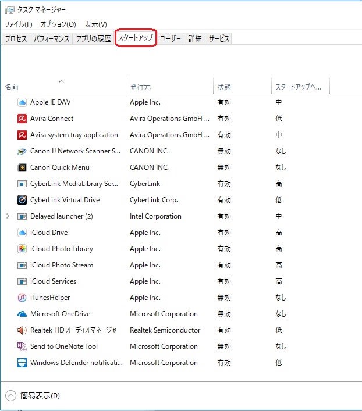362x411 pixels.
Task: Click Realtek Semiconductor publisher cell
Action: 165,330
